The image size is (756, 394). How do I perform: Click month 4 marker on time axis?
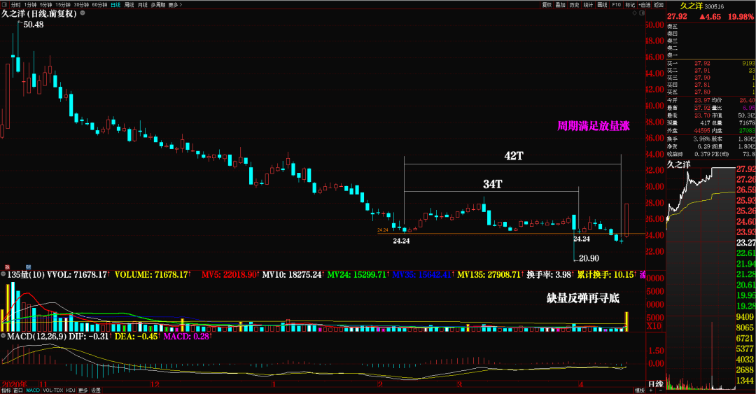pyautogui.click(x=581, y=384)
